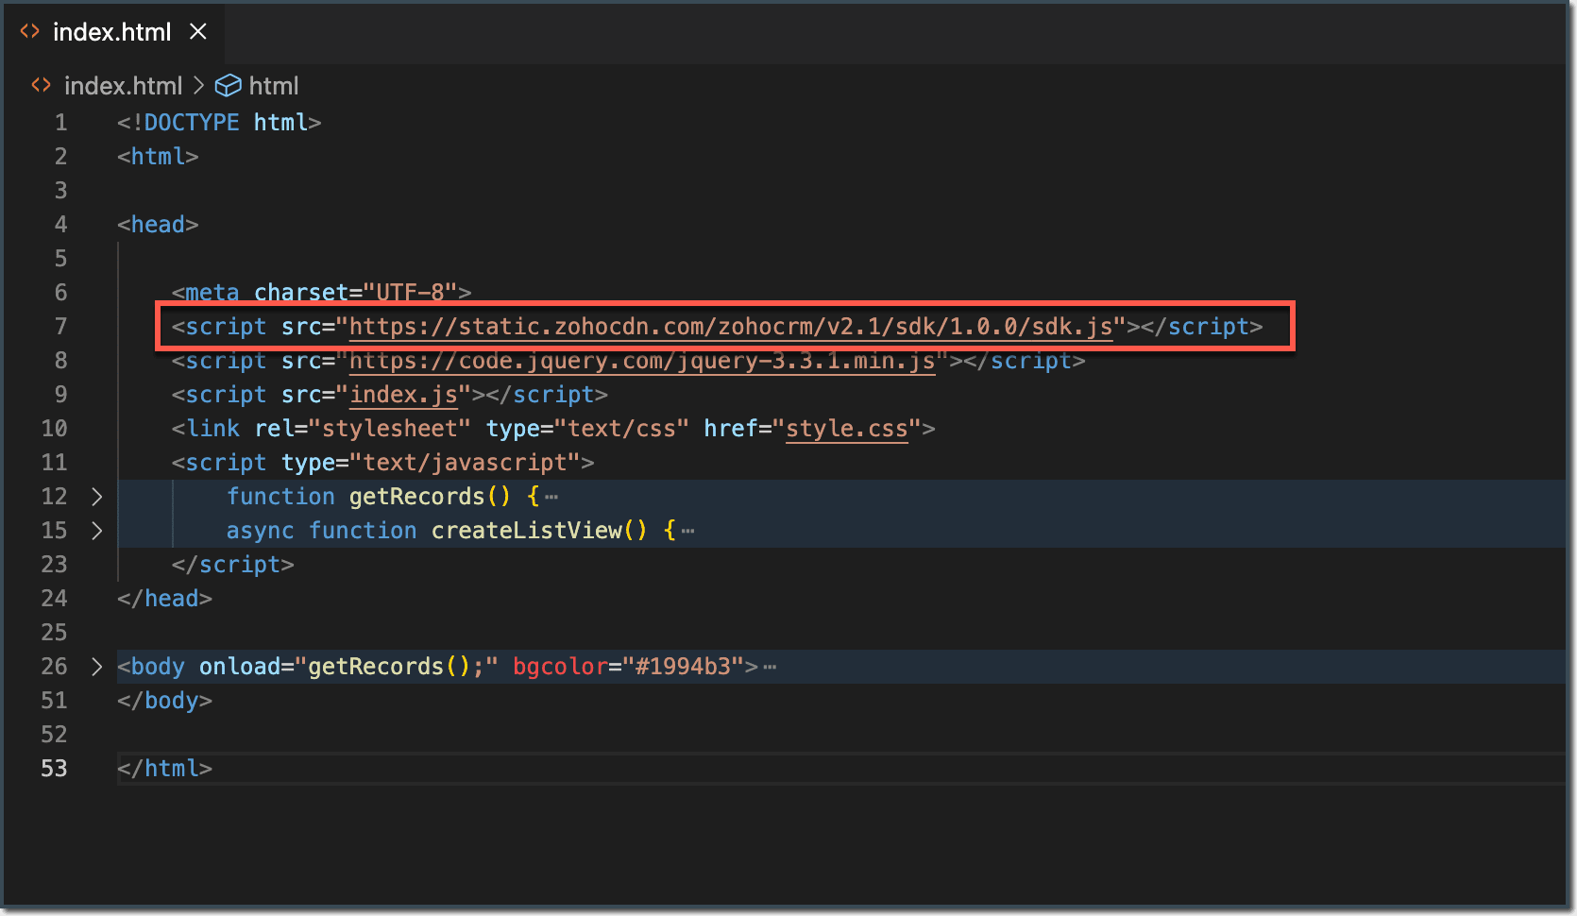Expand the folded createListView function
1577x916 pixels.
coord(96,531)
